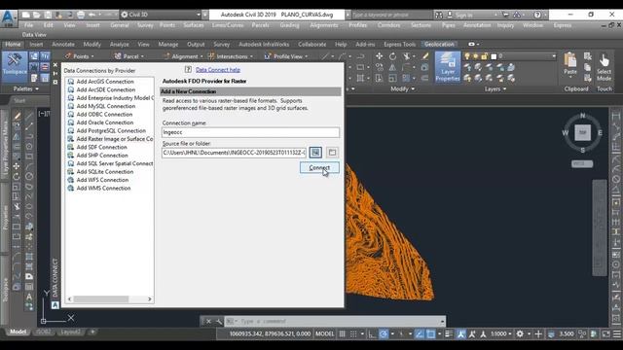
Task: Open the Insert ribbon tab
Action: tap(36, 45)
